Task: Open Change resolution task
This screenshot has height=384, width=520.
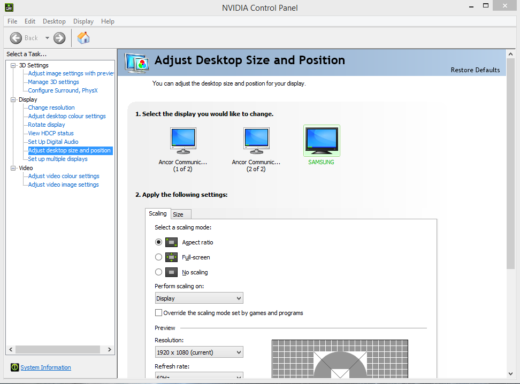Action: click(51, 107)
